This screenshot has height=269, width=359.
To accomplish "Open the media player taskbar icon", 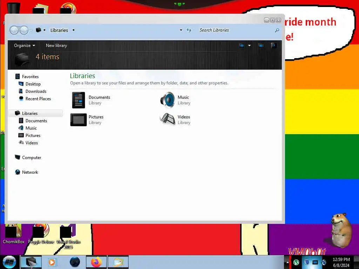I will [x=52, y=262].
